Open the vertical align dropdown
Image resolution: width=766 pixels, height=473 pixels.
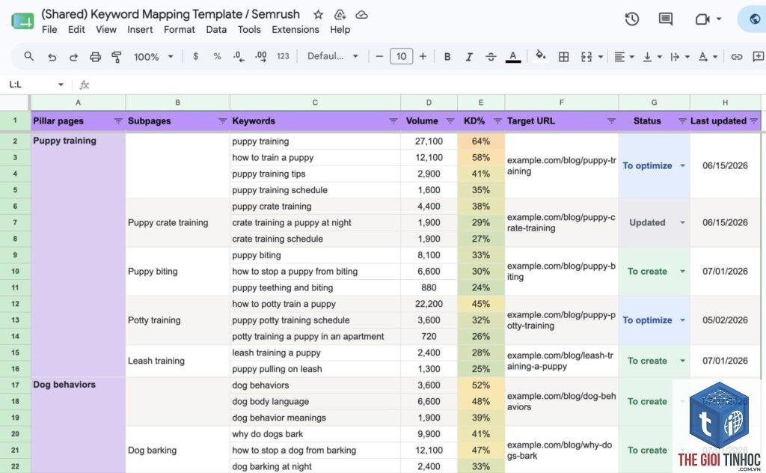pyautogui.click(x=652, y=57)
